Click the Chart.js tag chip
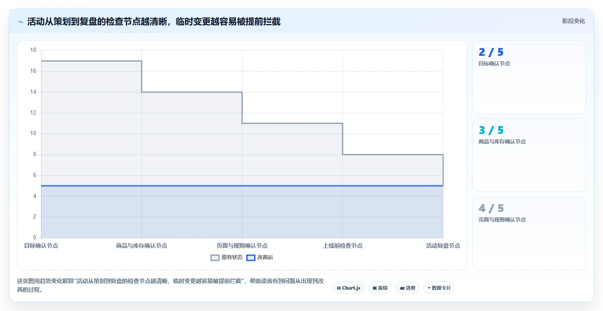This screenshot has height=311, width=603. pyautogui.click(x=348, y=288)
